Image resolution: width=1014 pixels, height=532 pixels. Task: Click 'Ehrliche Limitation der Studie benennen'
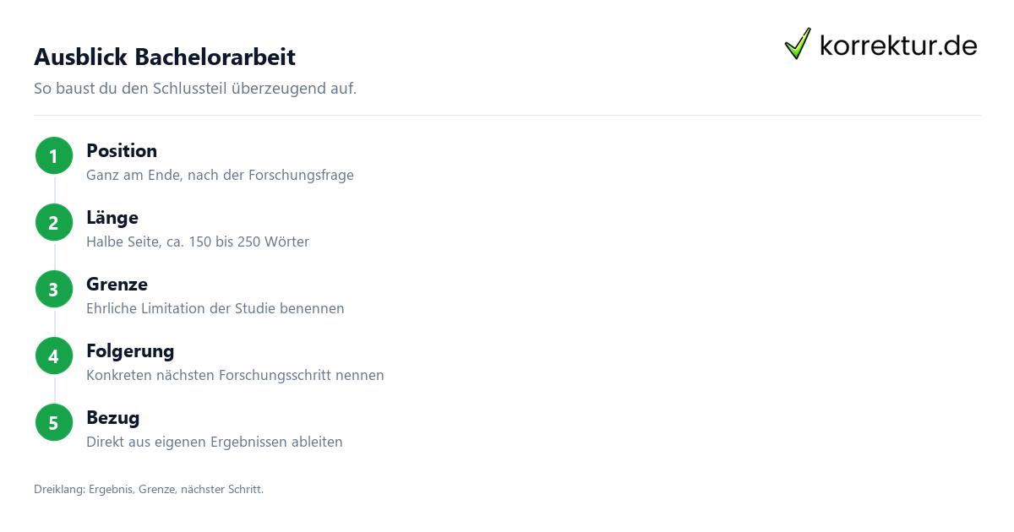(215, 309)
